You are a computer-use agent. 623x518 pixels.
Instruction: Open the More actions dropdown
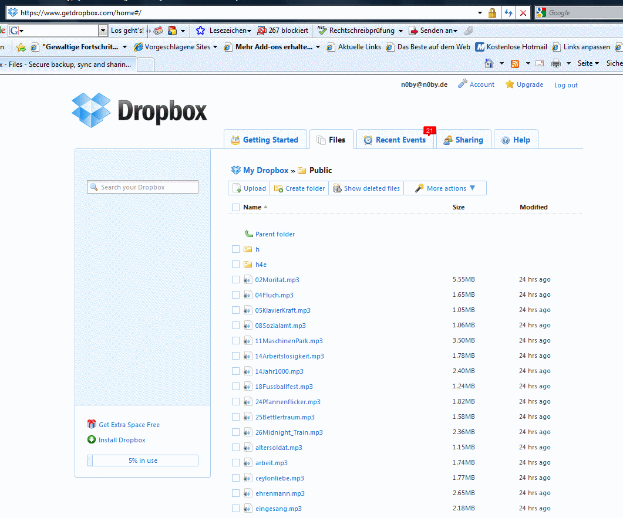pos(445,188)
